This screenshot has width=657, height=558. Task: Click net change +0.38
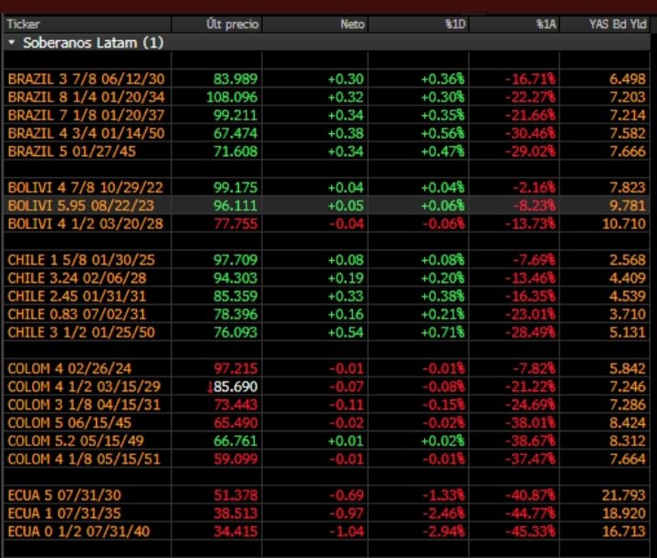346,133
